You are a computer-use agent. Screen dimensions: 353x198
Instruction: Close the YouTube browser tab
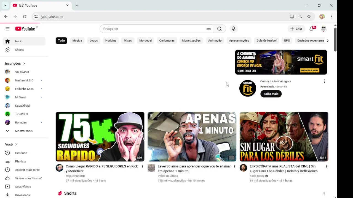68,5
